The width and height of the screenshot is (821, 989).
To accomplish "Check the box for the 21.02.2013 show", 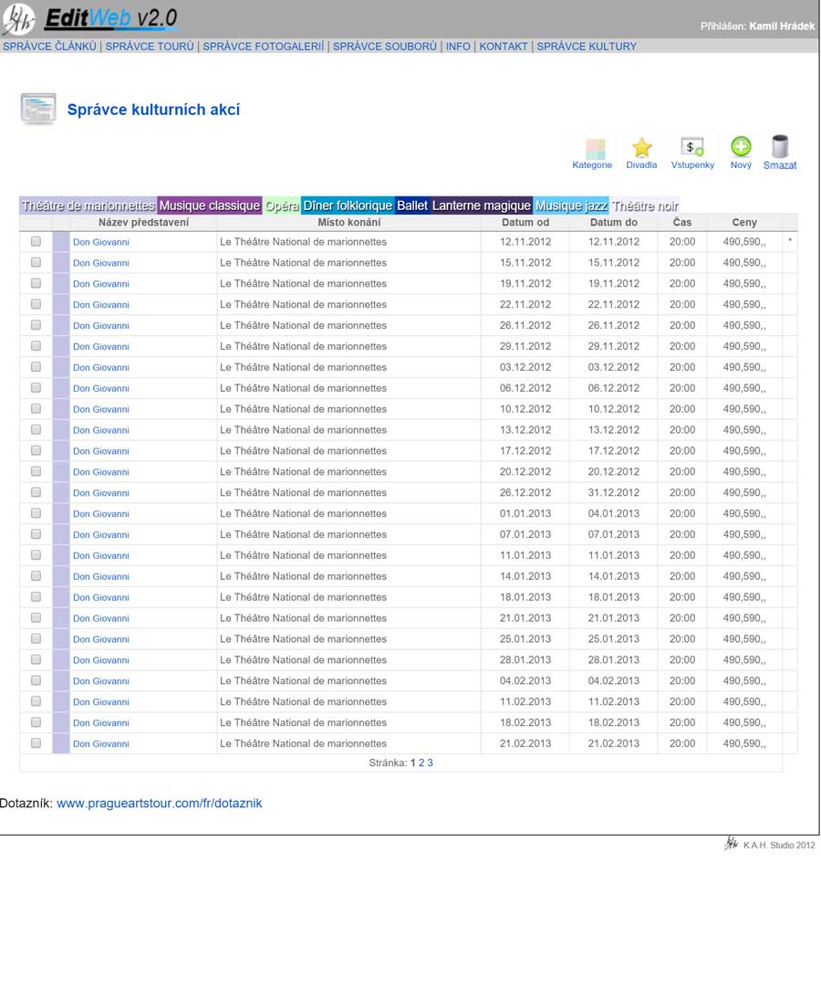I will (x=36, y=743).
